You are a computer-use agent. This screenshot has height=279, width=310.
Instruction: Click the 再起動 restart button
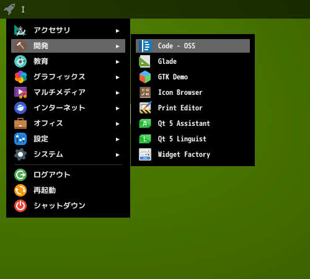click(68, 190)
